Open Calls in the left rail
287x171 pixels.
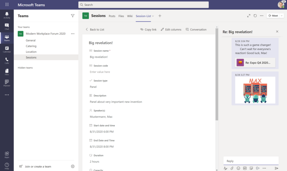tap(7, 61)
